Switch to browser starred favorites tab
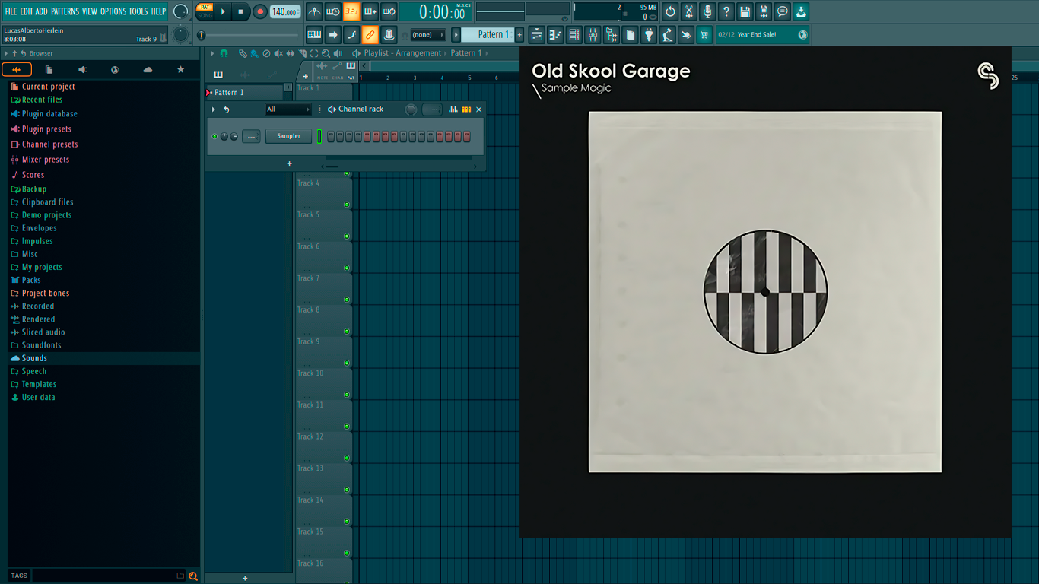 [180, 69]
